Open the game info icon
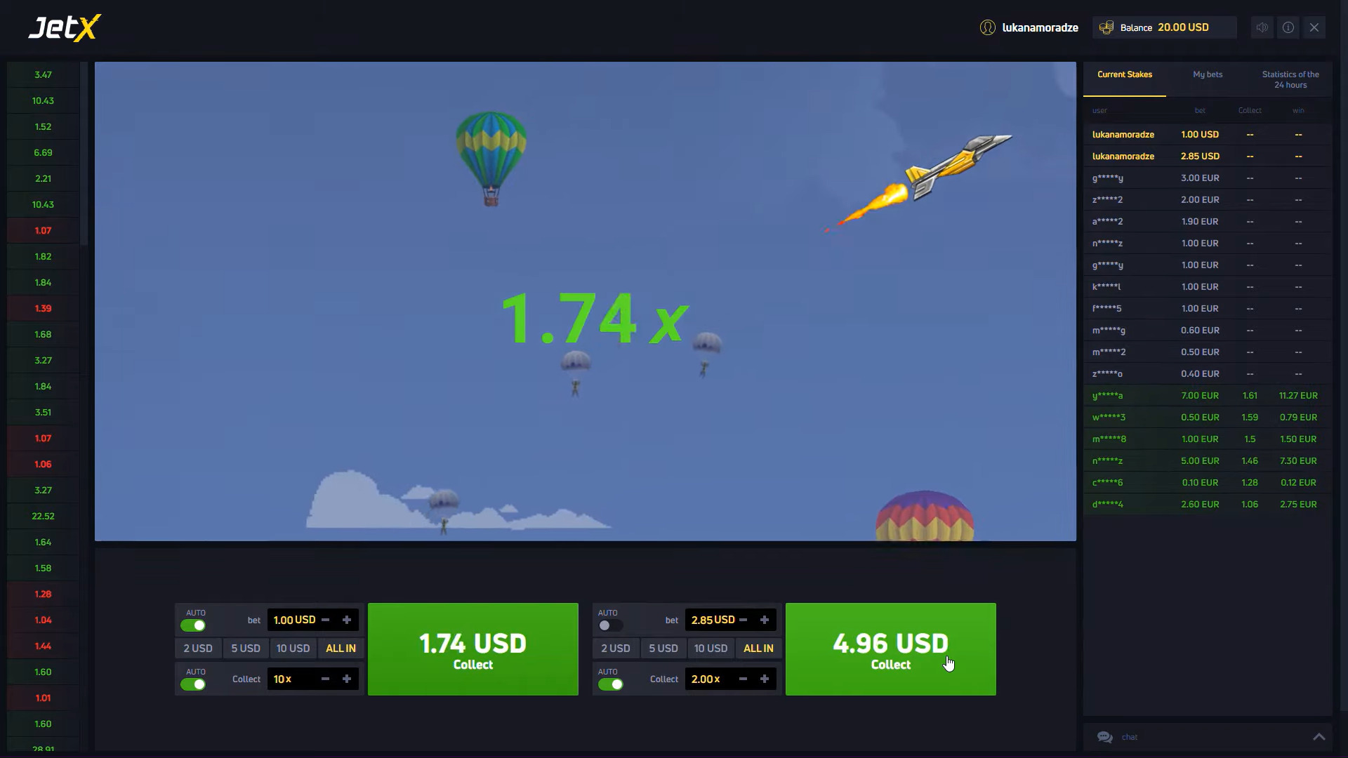Viewport: 1348px width, 758px height. tap(1288, 27)
